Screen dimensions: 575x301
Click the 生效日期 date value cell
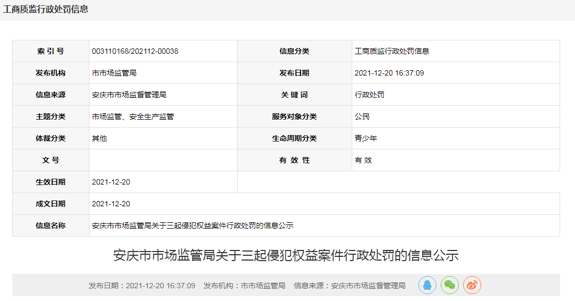111,182
